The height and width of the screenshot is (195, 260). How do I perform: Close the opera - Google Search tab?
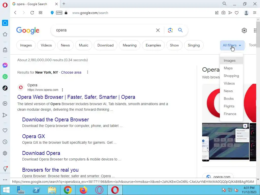coord(56,4)
